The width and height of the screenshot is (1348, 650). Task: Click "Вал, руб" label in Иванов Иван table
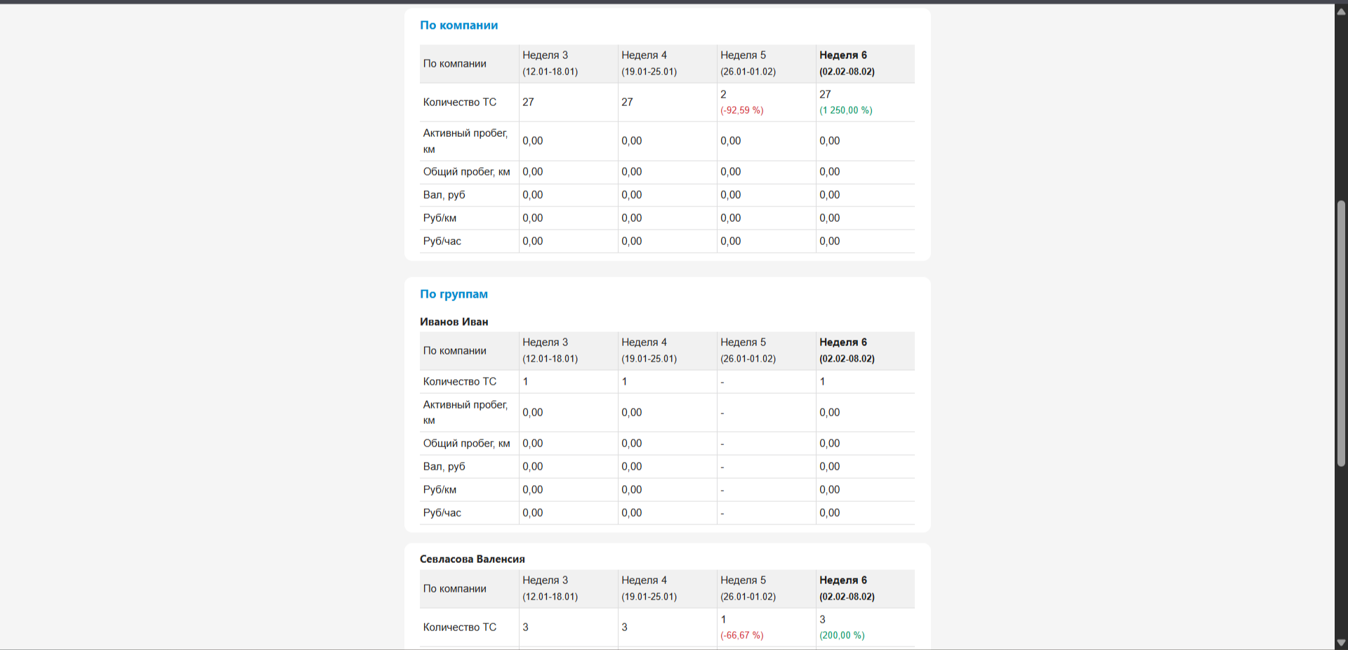(444, 467)
